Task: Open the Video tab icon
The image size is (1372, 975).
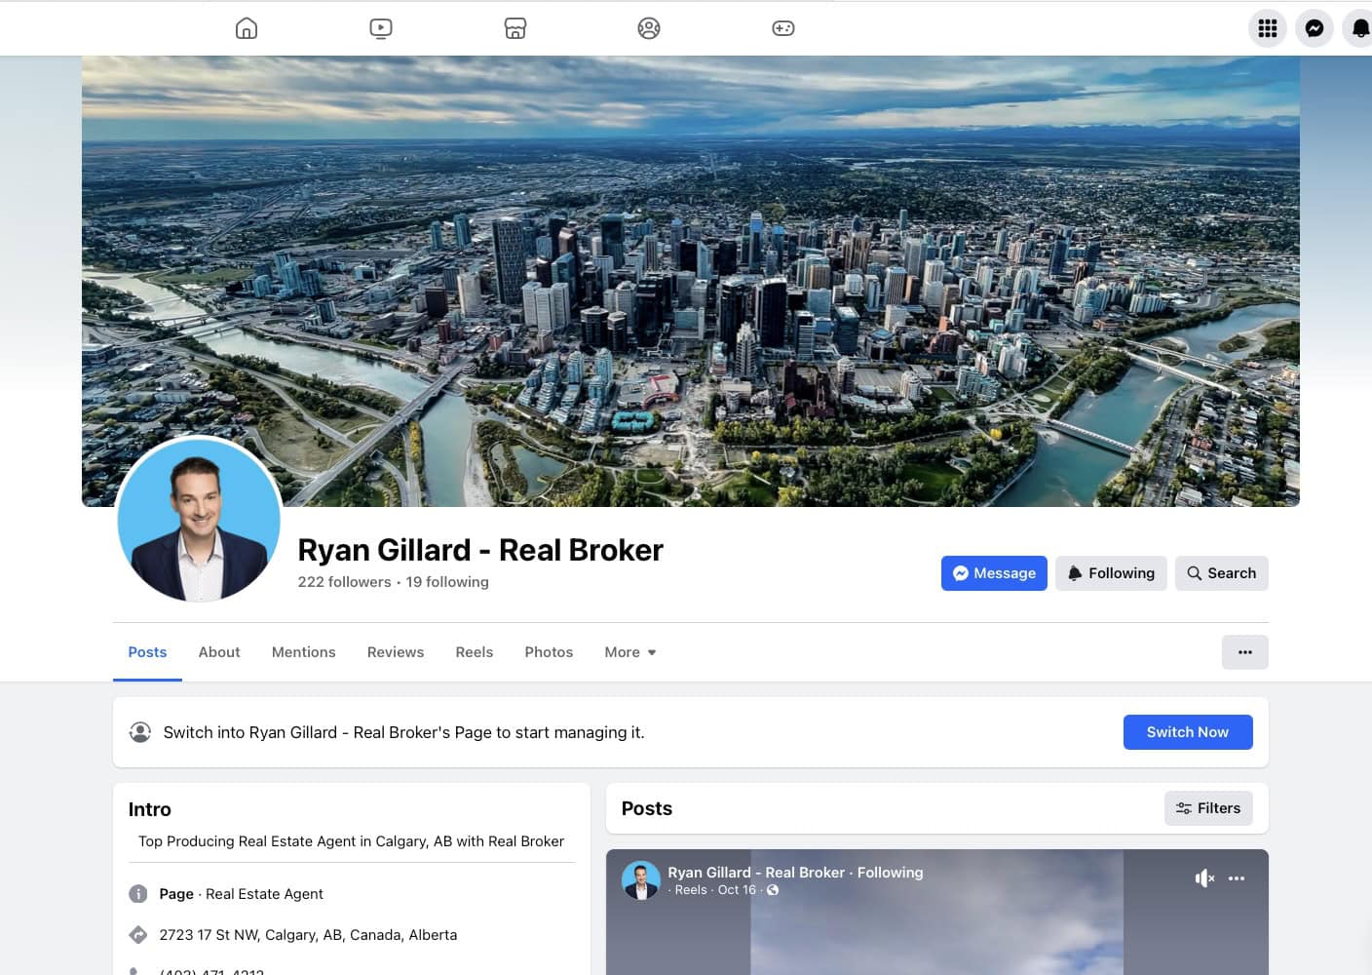Action: click(381, 28)
